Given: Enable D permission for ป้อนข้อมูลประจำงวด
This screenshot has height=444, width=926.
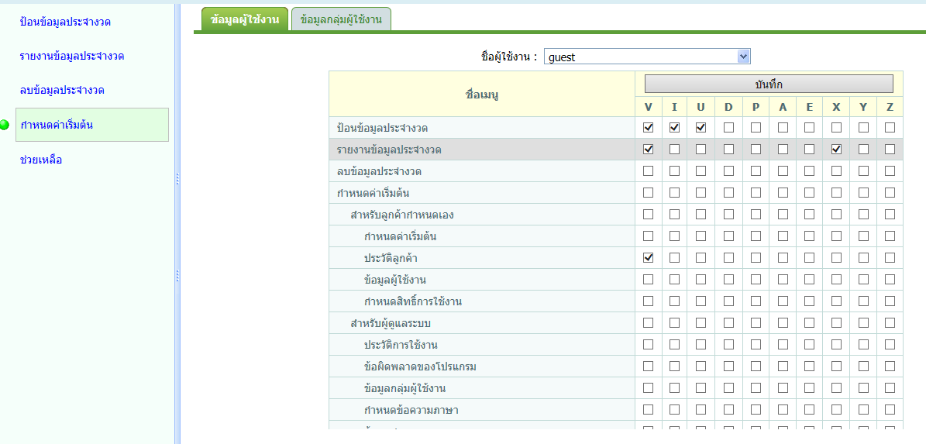Looking at the screenshot, I should (728, 127).
